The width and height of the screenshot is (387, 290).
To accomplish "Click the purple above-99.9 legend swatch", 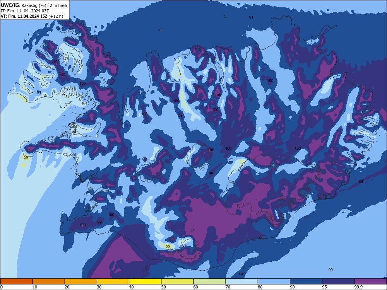I will tap(371, 281).
